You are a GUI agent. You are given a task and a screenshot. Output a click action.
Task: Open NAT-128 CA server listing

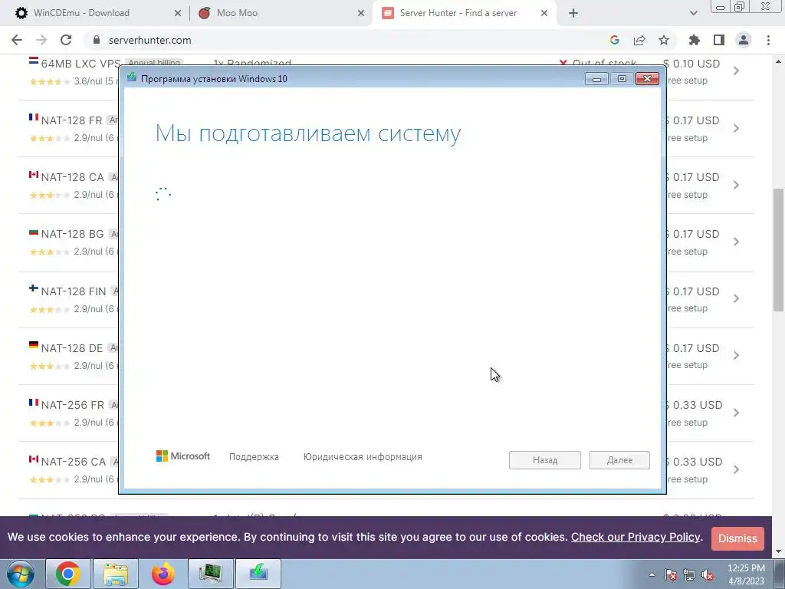[73, 177]
